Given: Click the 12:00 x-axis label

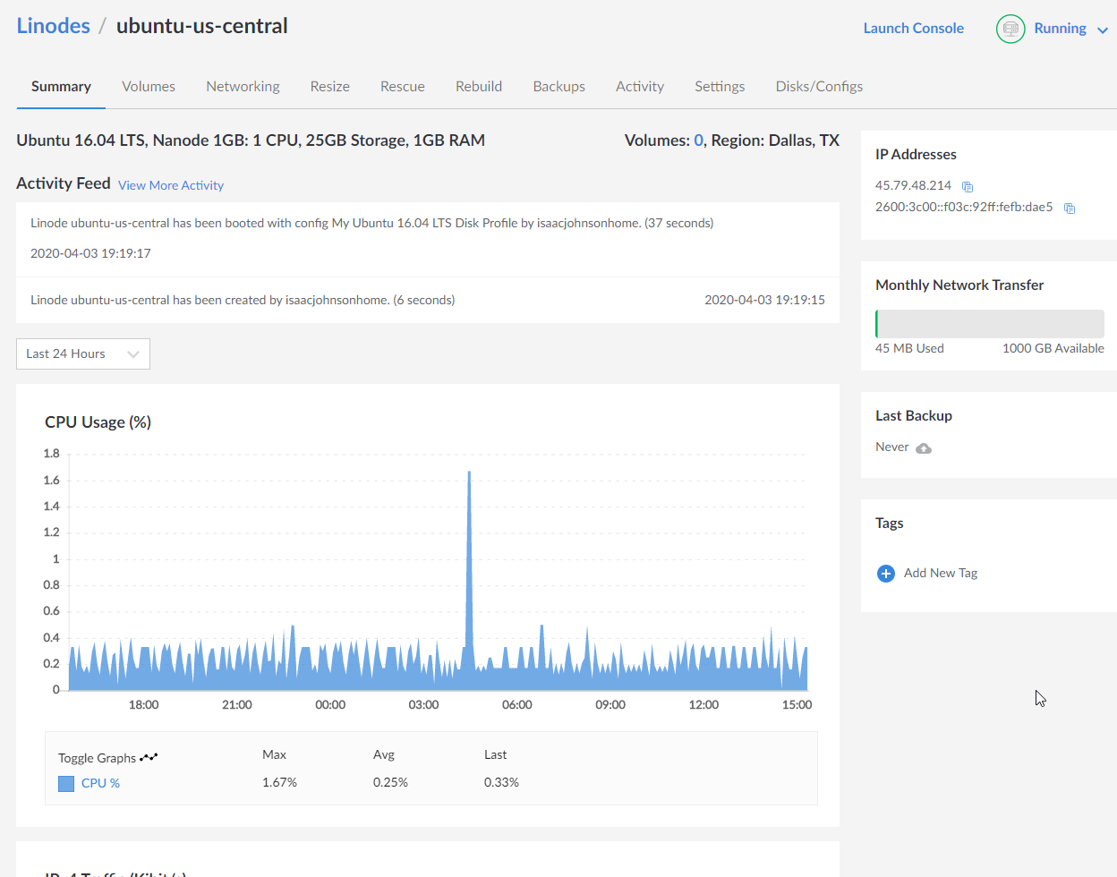Looking at the screenshot, I should 703,705.
